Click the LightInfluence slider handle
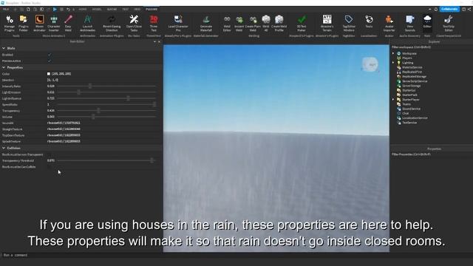Viewport: 473px width, 266px height. [x=128, y=98]
